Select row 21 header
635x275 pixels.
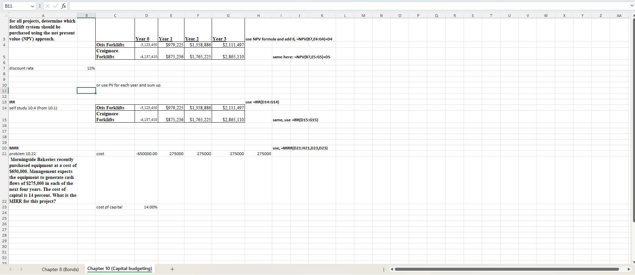pyautogui.click(x=4, y=154)
